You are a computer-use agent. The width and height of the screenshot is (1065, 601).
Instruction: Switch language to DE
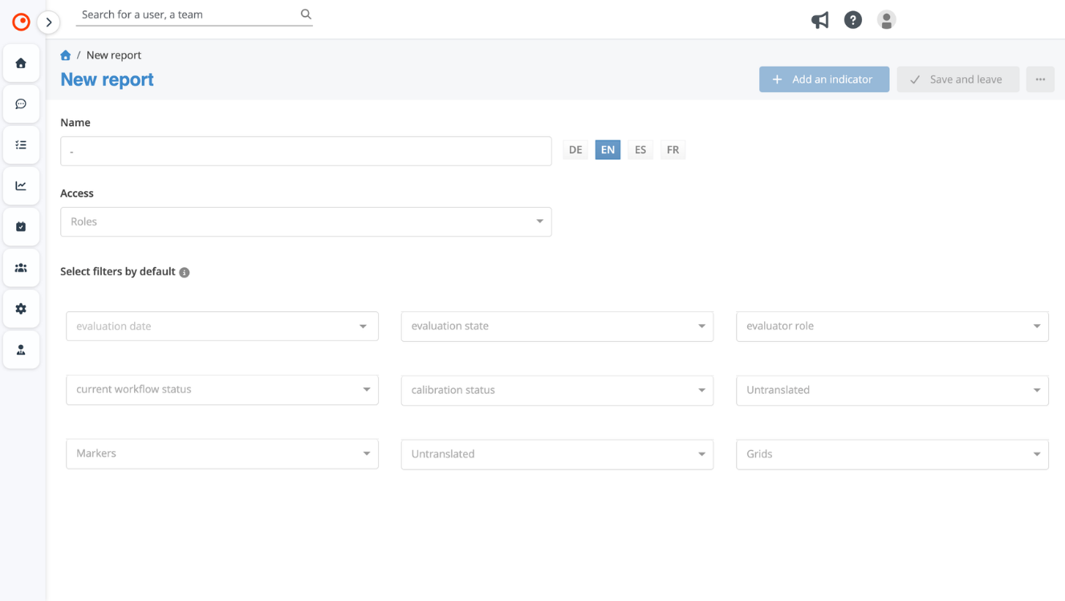(575, 150)
